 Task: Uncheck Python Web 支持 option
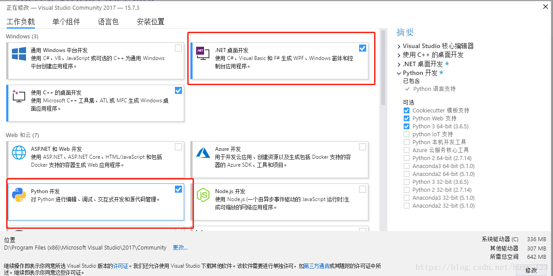pos(406,118)
